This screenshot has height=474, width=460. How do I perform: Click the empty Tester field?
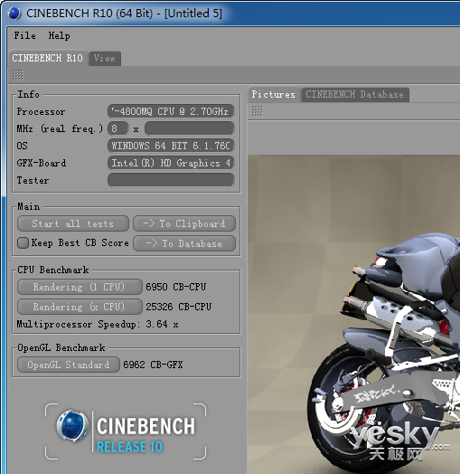(171, 180)
